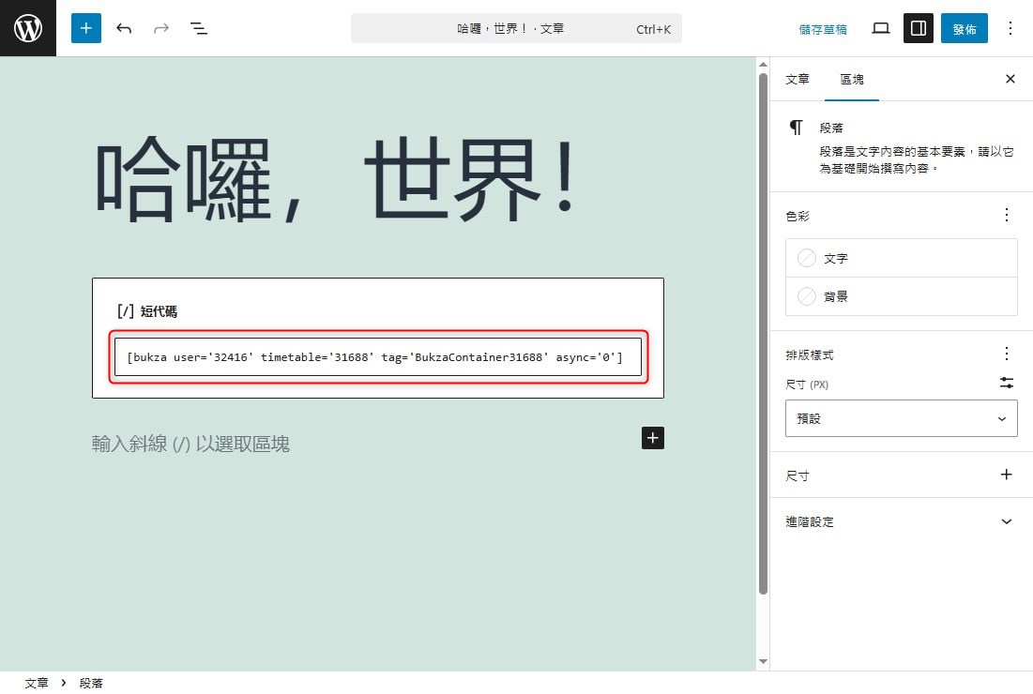Open the document overview list view

coord(199,28)
